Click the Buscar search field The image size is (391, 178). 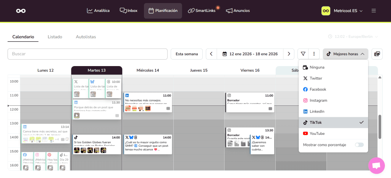87,54
